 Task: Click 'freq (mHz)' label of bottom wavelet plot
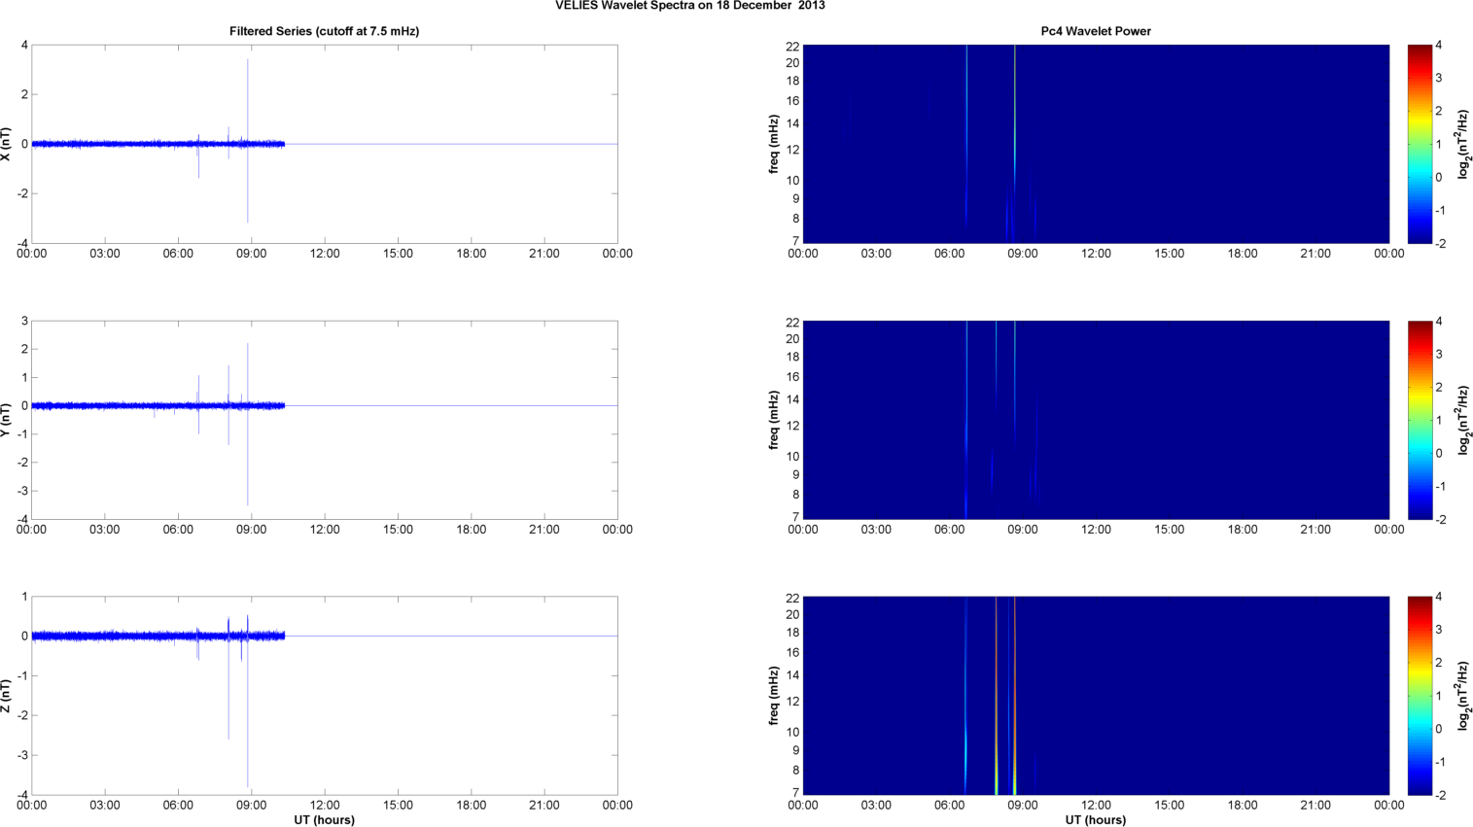774,696
